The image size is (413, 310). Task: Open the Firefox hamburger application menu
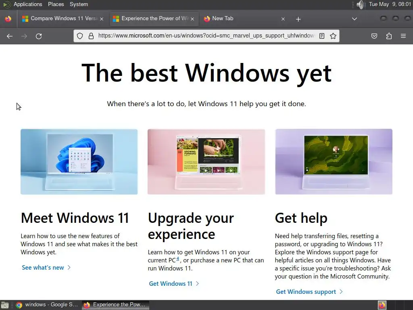[x=403, y=36]
